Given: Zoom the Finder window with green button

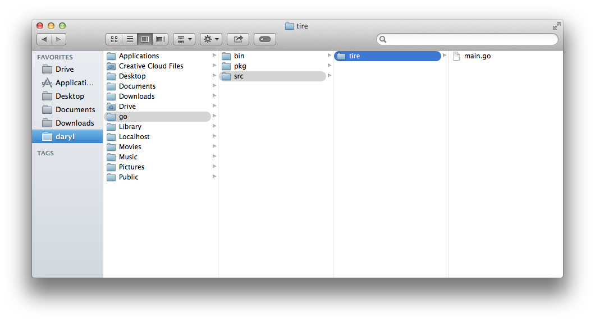Looking at the screenshot, I should coord(62,26).
